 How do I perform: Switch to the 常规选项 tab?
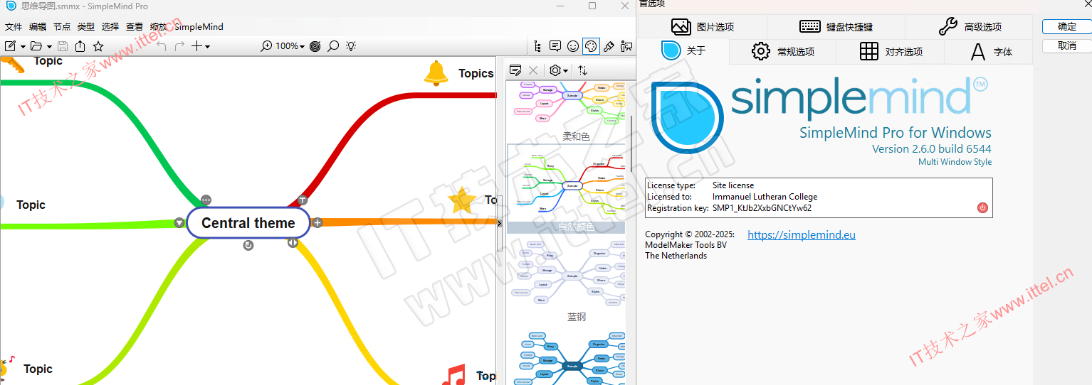(x=783, y=51)
